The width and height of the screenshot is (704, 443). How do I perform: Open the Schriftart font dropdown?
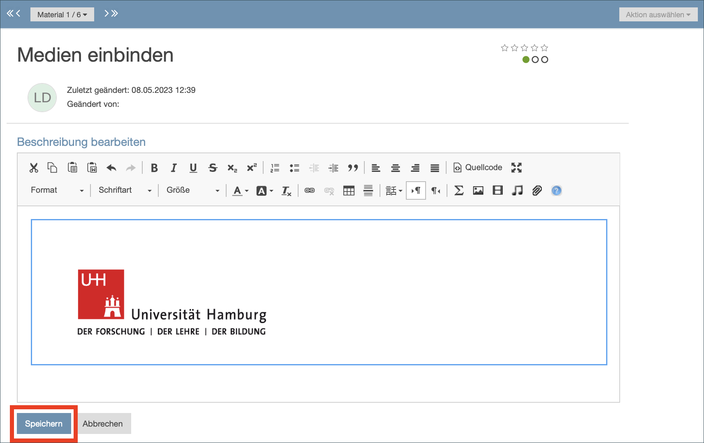tap(125, 190)
